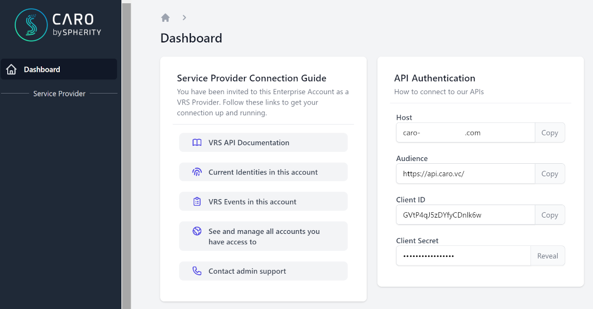The width and height of the screenshot is (593, 309).
Task: Click the Service Provider section label in sidebar
Action: [59, 94]
